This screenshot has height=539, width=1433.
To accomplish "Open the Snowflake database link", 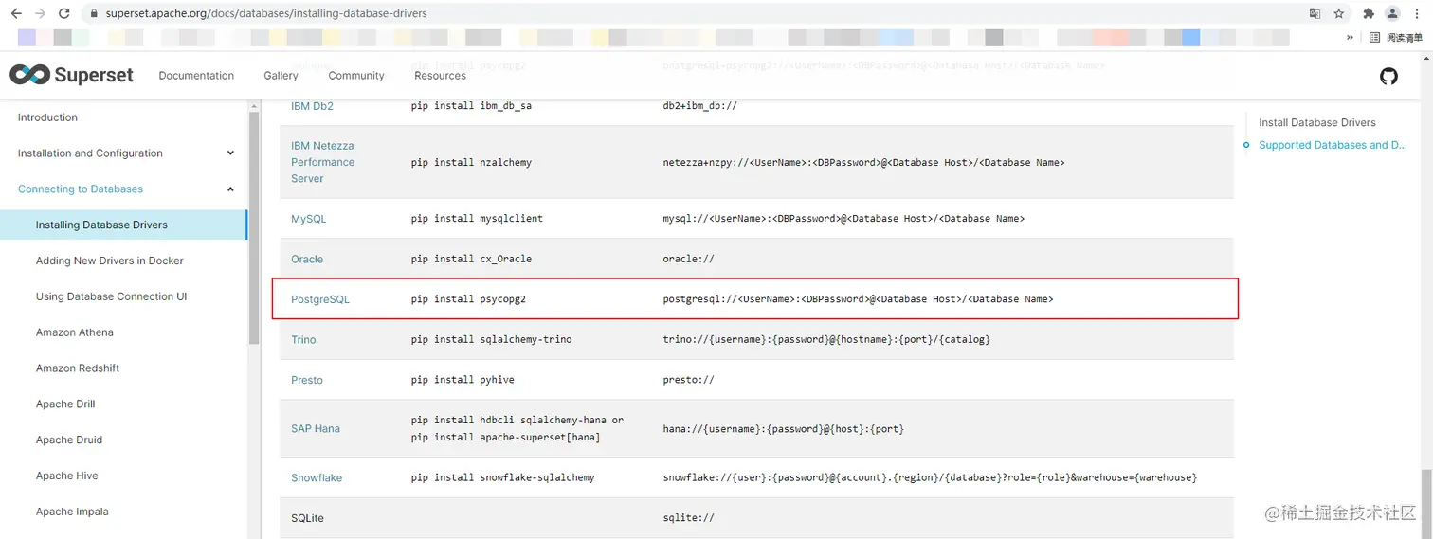I will [x=317, y=478].
